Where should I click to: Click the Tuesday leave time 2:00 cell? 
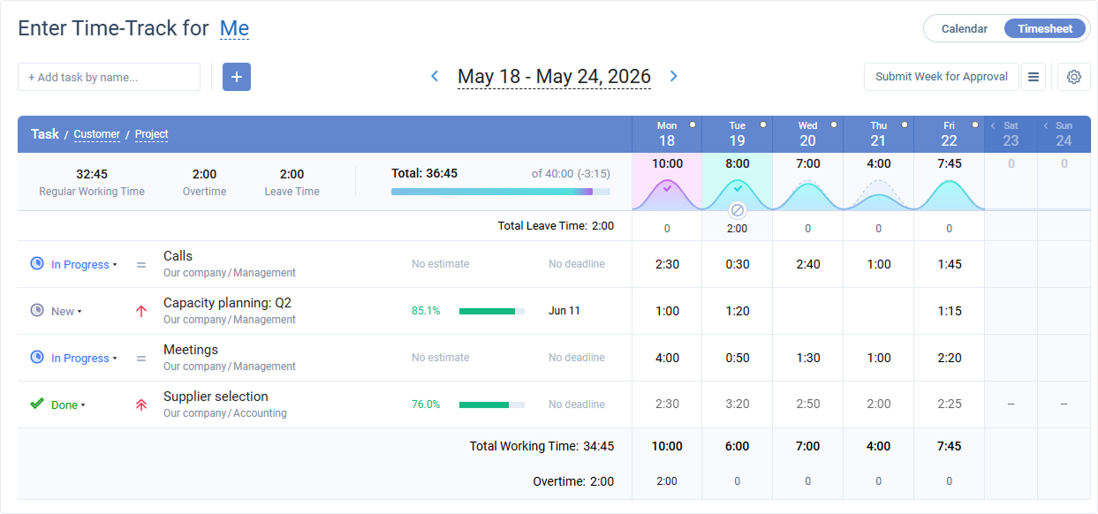738,229
